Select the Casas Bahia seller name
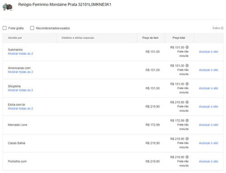The image size is (226, 173). [16, 143]
